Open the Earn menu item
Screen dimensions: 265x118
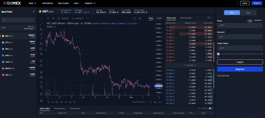click(x=76, y=3)
